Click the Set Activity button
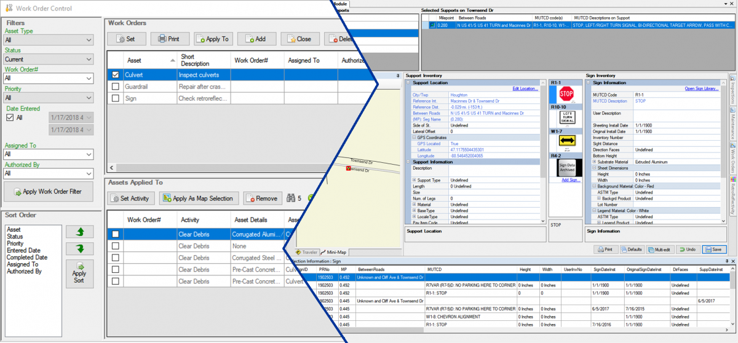 click(x=131, y=198)
